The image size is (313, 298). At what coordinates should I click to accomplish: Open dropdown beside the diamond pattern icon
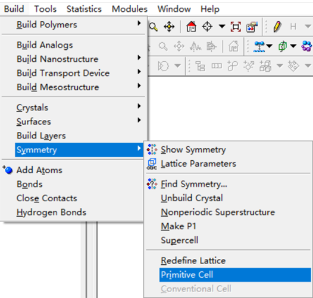coord(308,65)
